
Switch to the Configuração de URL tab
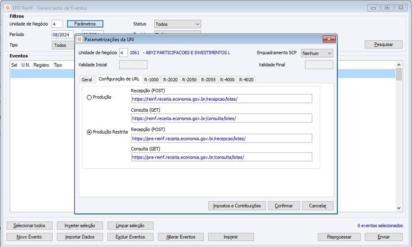pos(119,79)
